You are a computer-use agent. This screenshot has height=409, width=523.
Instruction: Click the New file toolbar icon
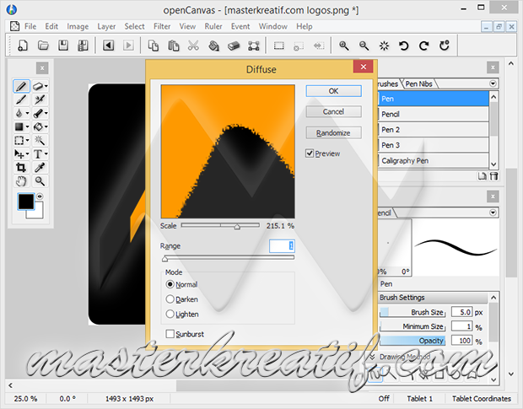(23, 46)
